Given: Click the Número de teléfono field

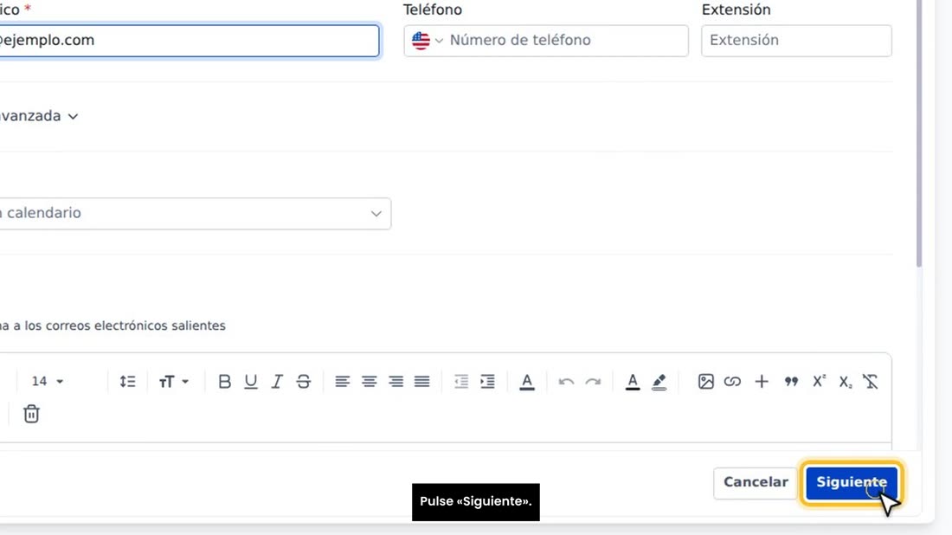Looking at the screenshot, I should [x=546, y=41].
